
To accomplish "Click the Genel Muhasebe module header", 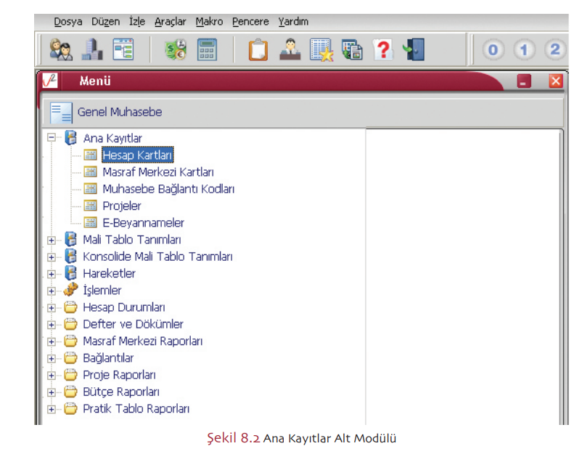I will tap(120, 112).
